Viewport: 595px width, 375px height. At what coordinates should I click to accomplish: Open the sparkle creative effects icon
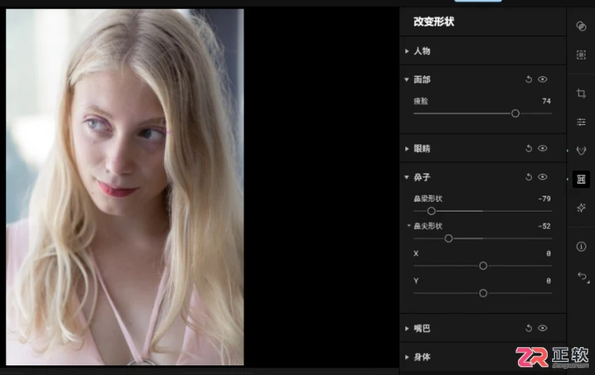pos(581,208)
